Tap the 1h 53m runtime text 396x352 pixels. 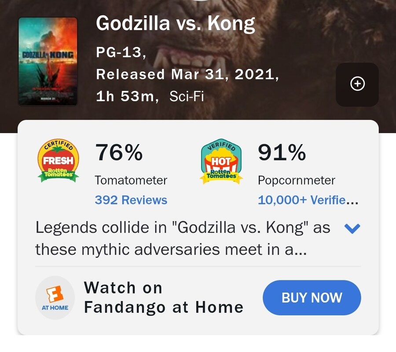tap(127, 97)
